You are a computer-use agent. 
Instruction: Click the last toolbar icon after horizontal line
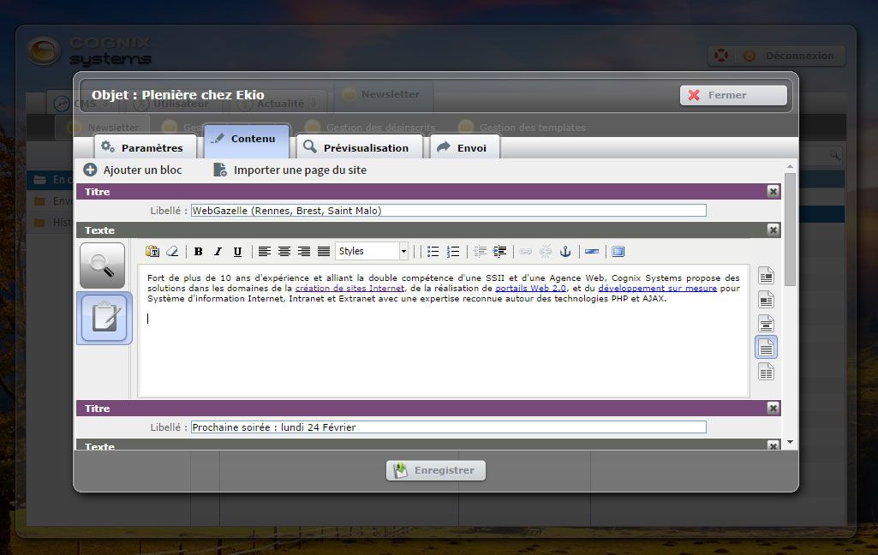pos(618,252)
